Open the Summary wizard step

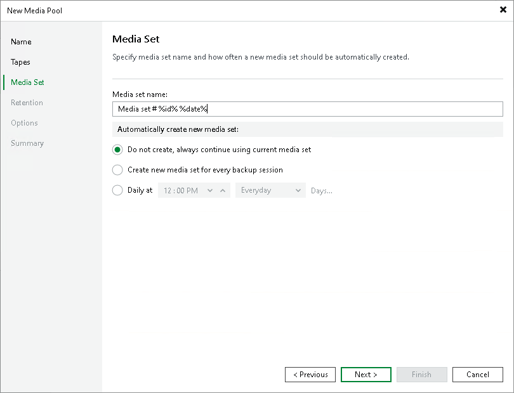27,143
